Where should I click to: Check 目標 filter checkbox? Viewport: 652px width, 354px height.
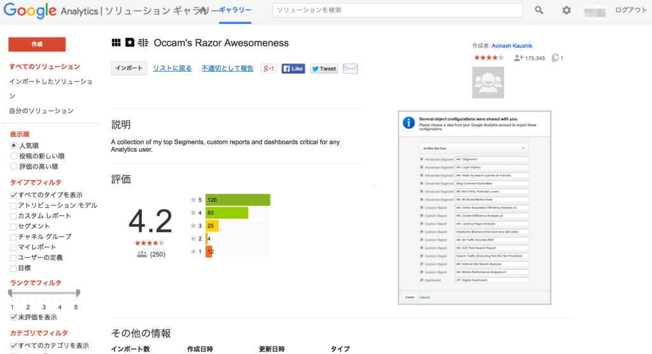[13, 268]
